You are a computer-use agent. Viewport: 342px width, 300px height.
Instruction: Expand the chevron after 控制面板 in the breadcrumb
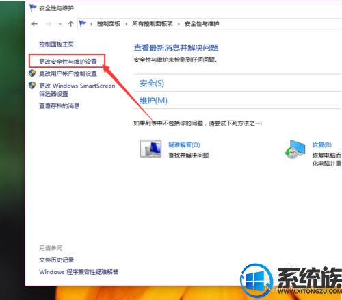(x=126, y=24)
